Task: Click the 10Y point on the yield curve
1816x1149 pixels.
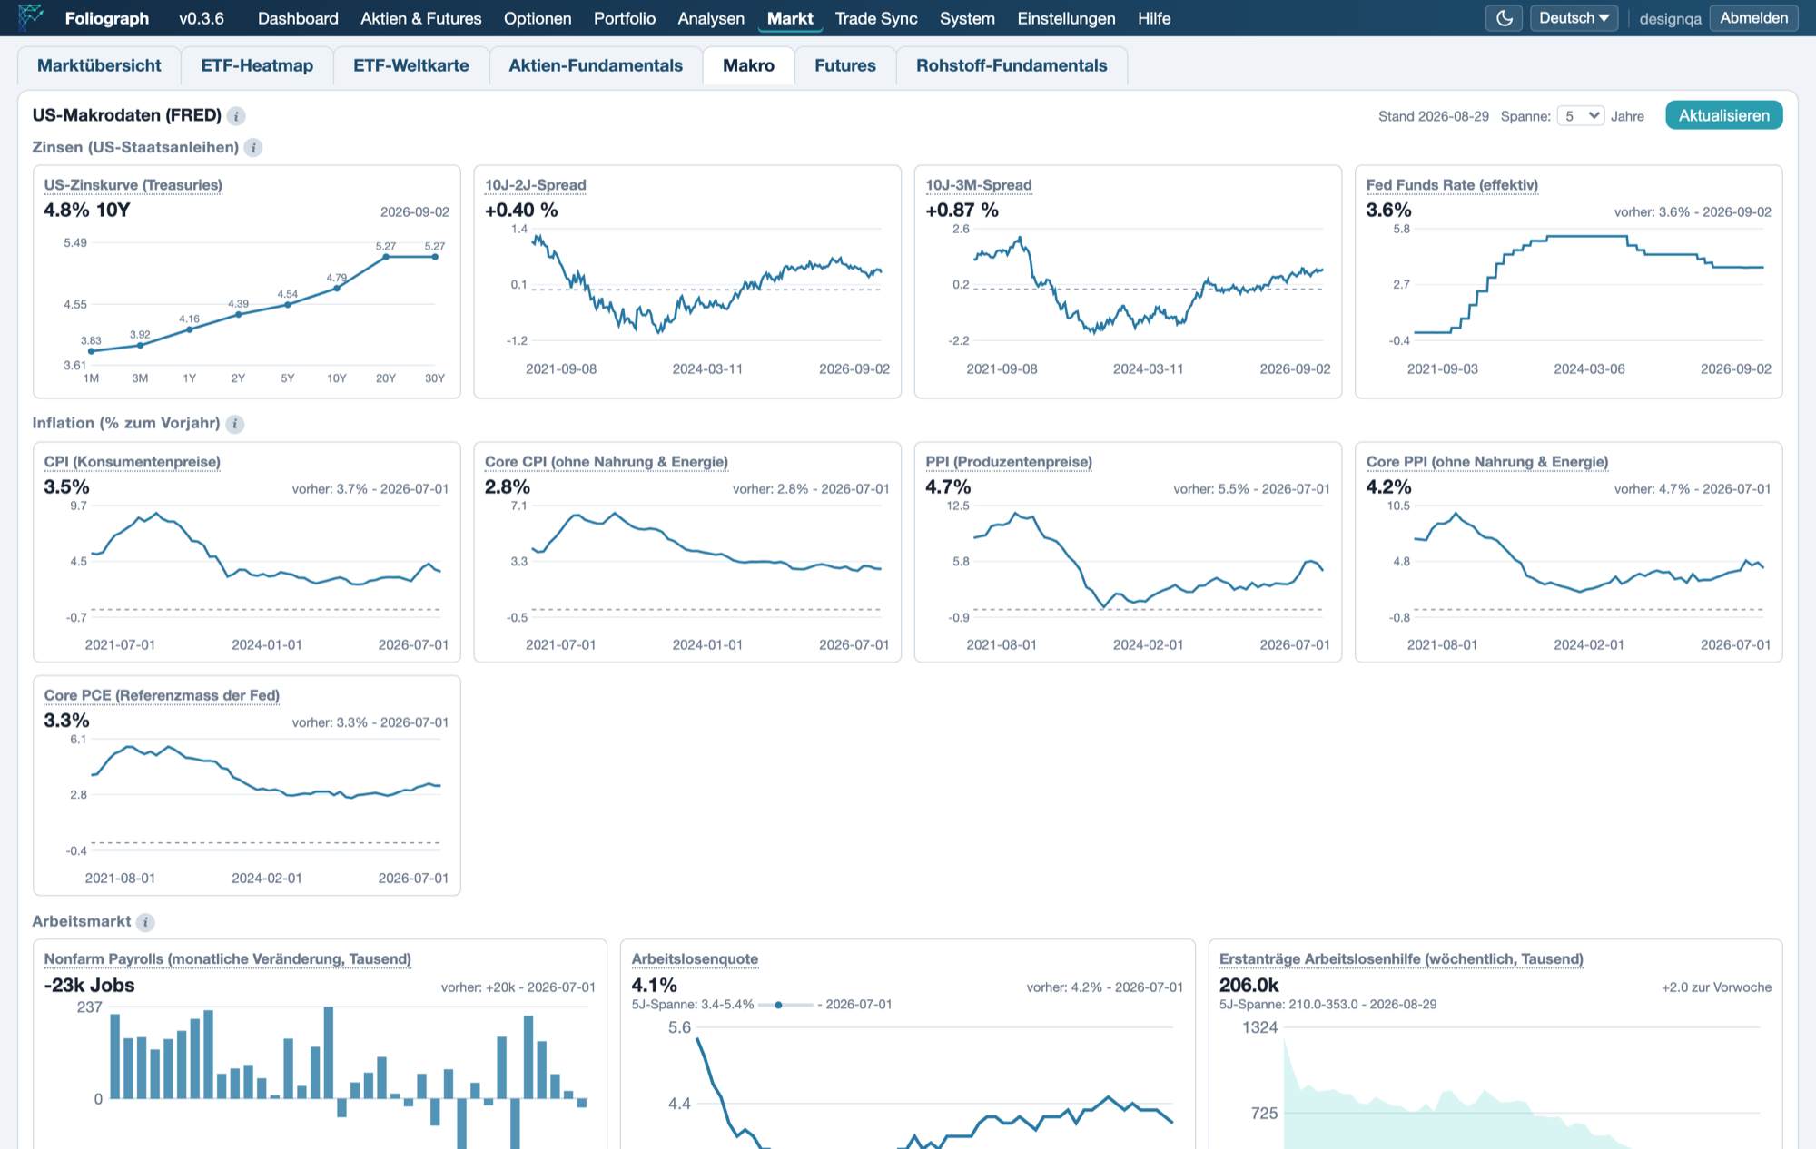Action: click(x=337, y=289)
